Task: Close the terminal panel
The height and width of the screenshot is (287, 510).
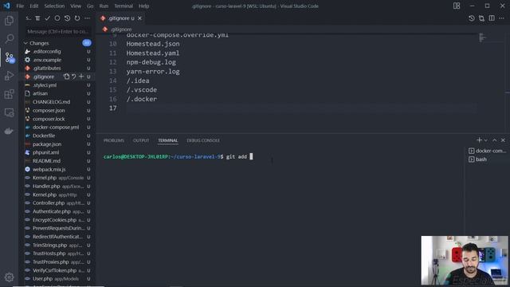Action: (x=503, y=140)
